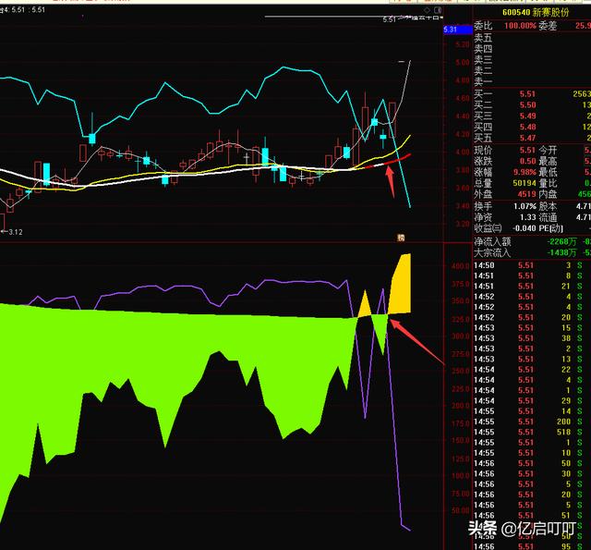591x550 pixels.
Task: Click the 买五 bid price 5.47
Action: [527, 138]
